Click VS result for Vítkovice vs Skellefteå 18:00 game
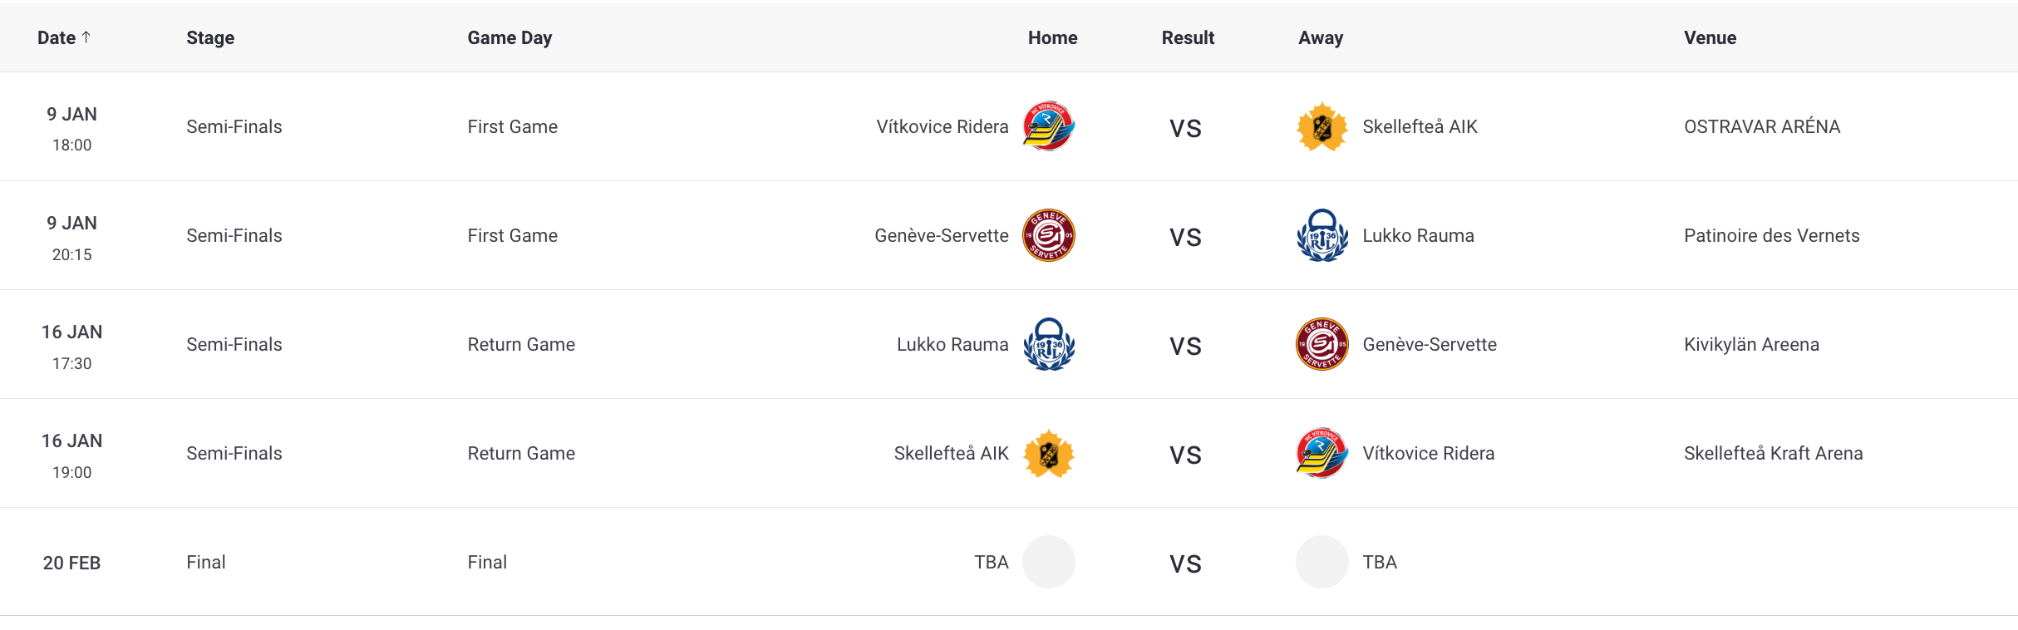 pos(1185,128)
